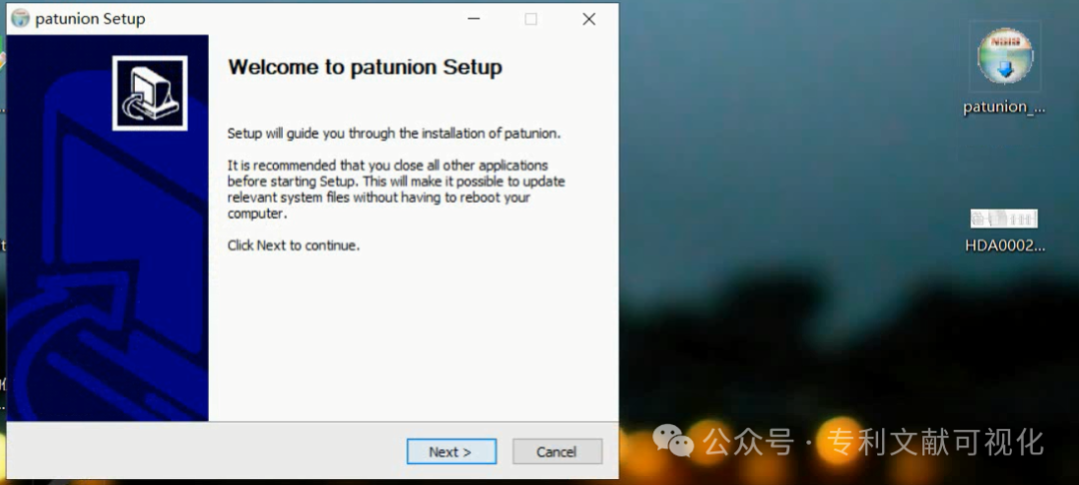
Task: Click the installer computer graphic in banner
Action: [150, 93]
